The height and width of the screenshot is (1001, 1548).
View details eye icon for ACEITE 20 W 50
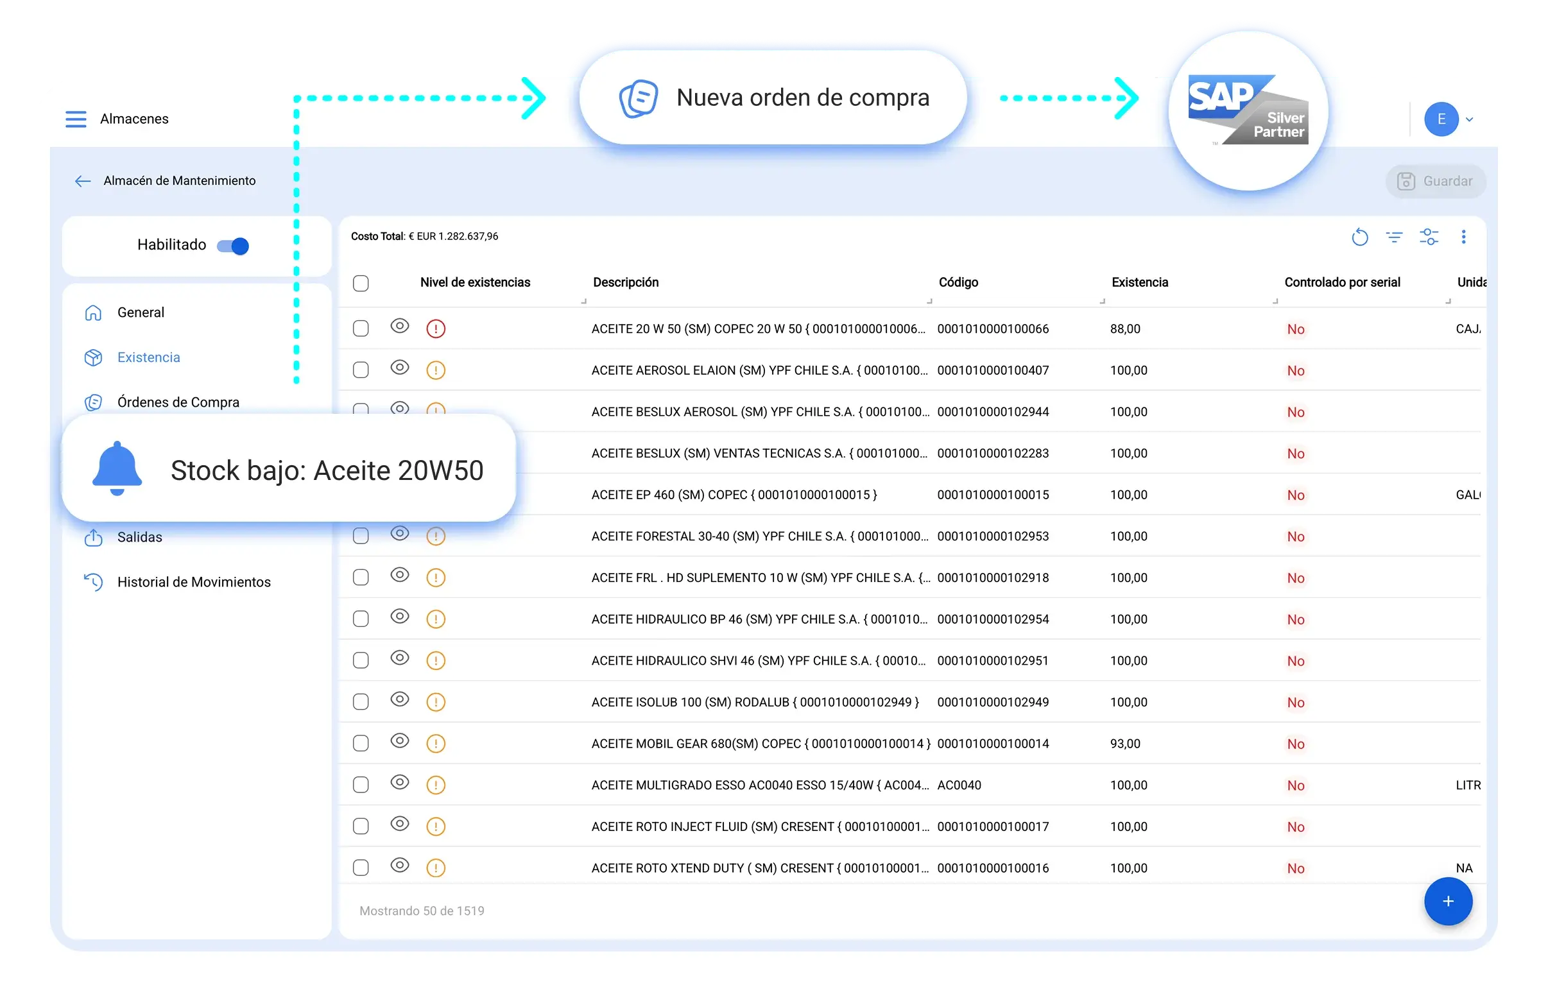click(399, 326)
